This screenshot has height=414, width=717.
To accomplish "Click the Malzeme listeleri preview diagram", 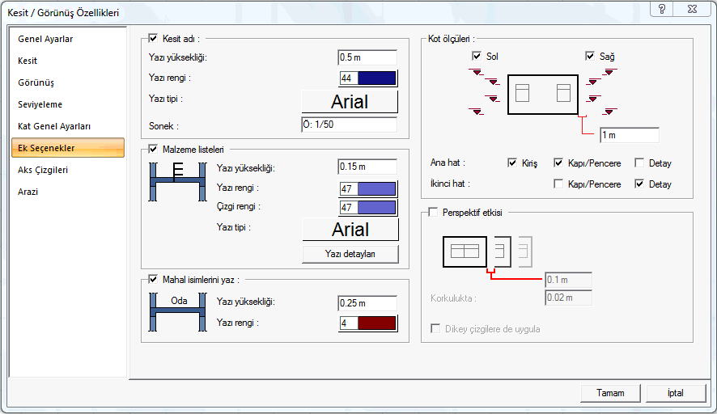I will [178, 182].
